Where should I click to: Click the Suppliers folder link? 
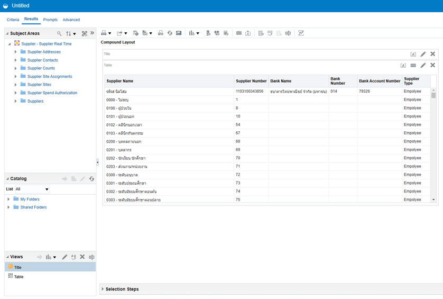(35, 101)
